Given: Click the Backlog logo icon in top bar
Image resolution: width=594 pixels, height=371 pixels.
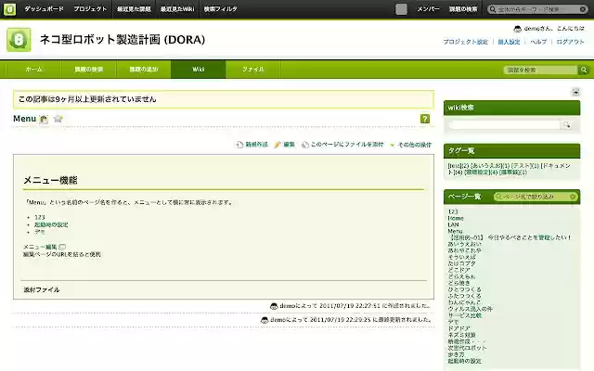Looking at the screenshot, I should 8,7.
